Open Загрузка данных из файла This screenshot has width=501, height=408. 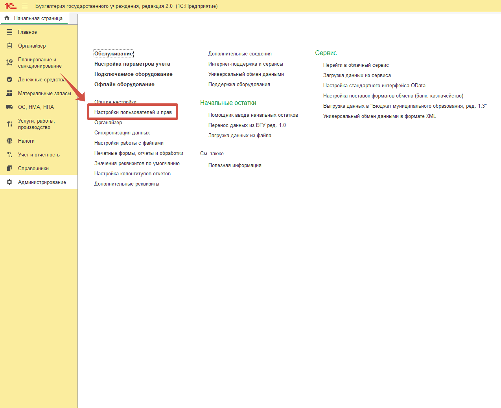coord(240,135)
